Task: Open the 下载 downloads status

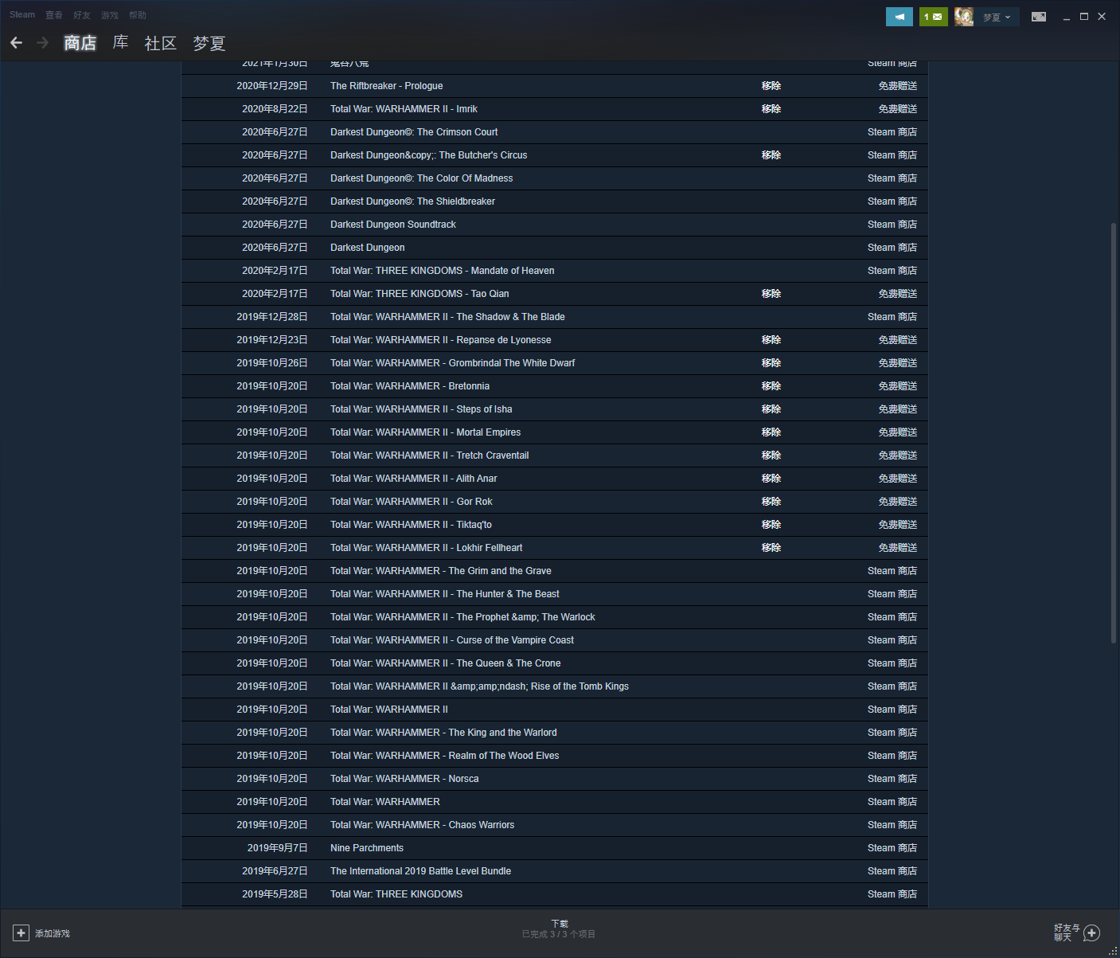Action: [x=560, y=924]
